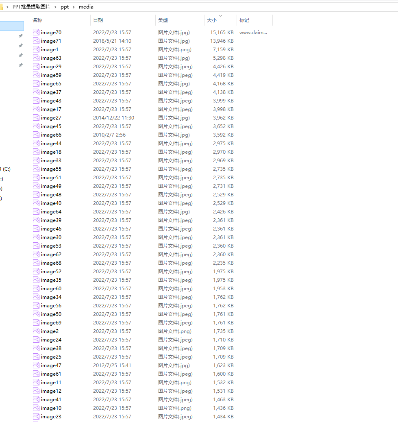398x422 pixels.
Task: Select file name image62
Action: coord(51,255)
